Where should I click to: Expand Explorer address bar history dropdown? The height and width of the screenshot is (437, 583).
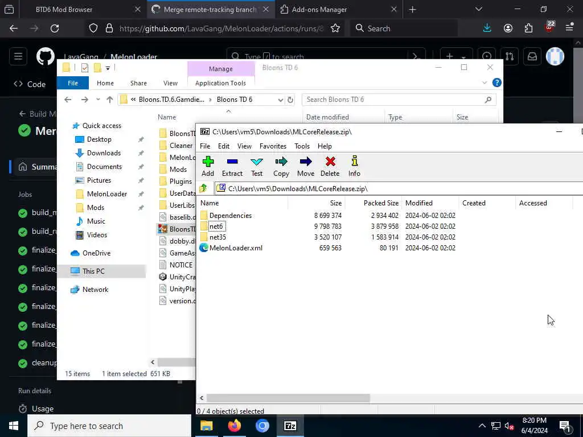(280, 100)
